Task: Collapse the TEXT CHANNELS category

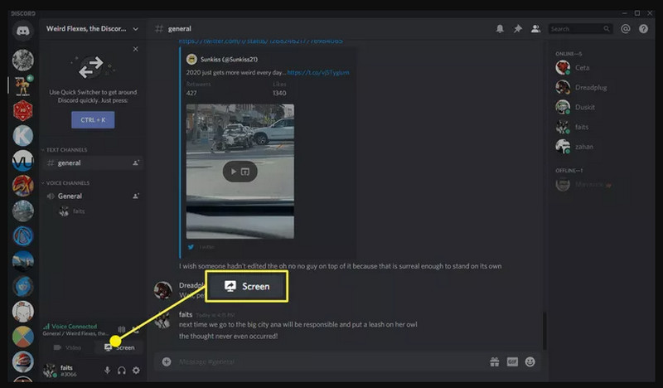Action: pyautogui.click(x=66, y=150)
